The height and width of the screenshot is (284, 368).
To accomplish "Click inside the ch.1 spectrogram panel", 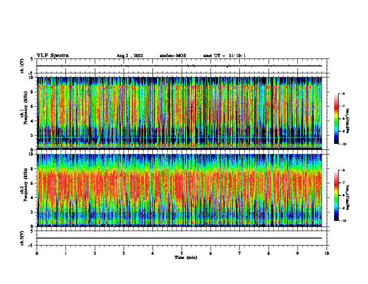I will (x=179, y=113).
